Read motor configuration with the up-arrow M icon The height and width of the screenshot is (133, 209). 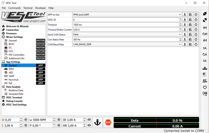(205, 28)
